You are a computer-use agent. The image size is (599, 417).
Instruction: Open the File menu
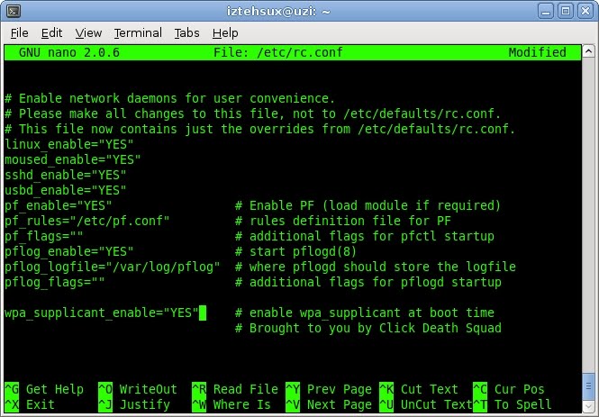pyautogui.click(x=19, y=32)
